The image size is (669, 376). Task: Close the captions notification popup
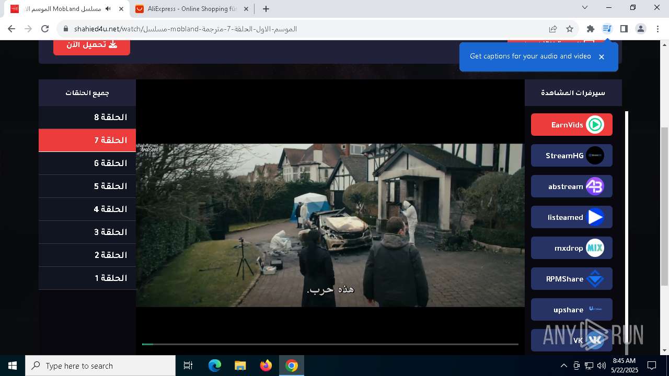(x=602, y=57)
